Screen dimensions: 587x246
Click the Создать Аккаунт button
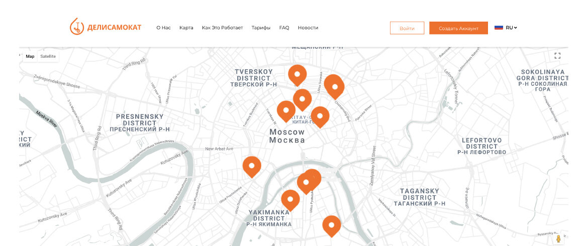pyautogui.click(x=458, y=28)
